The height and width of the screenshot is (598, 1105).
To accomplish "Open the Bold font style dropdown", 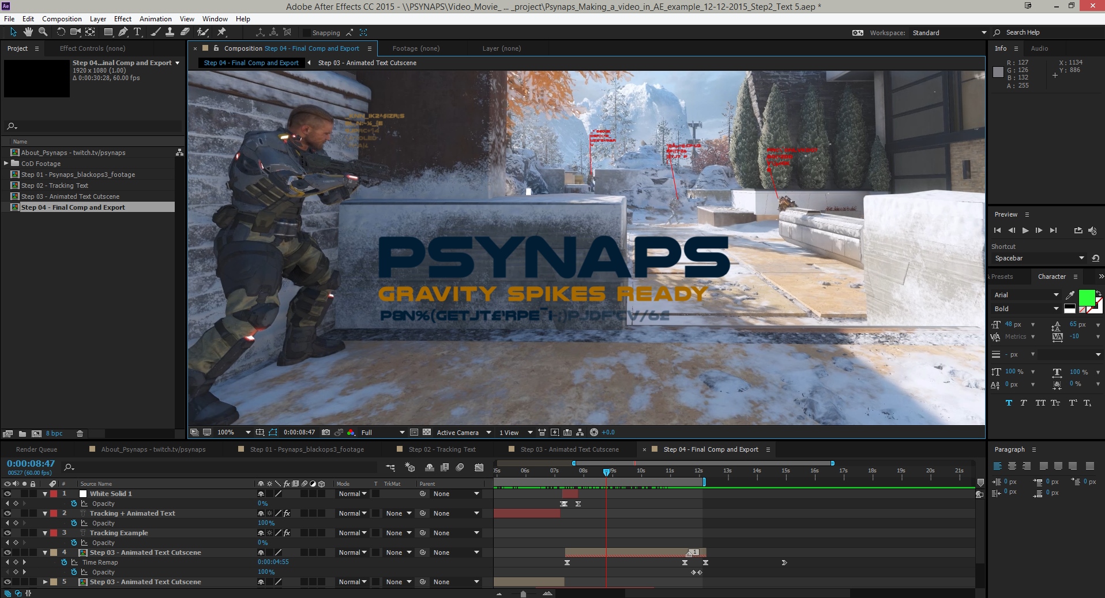I will 1026,309.
